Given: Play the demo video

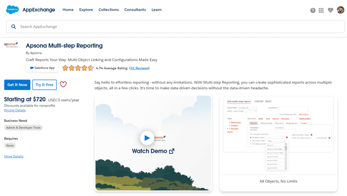Looking at the screenshot, I should pos(147,138).
